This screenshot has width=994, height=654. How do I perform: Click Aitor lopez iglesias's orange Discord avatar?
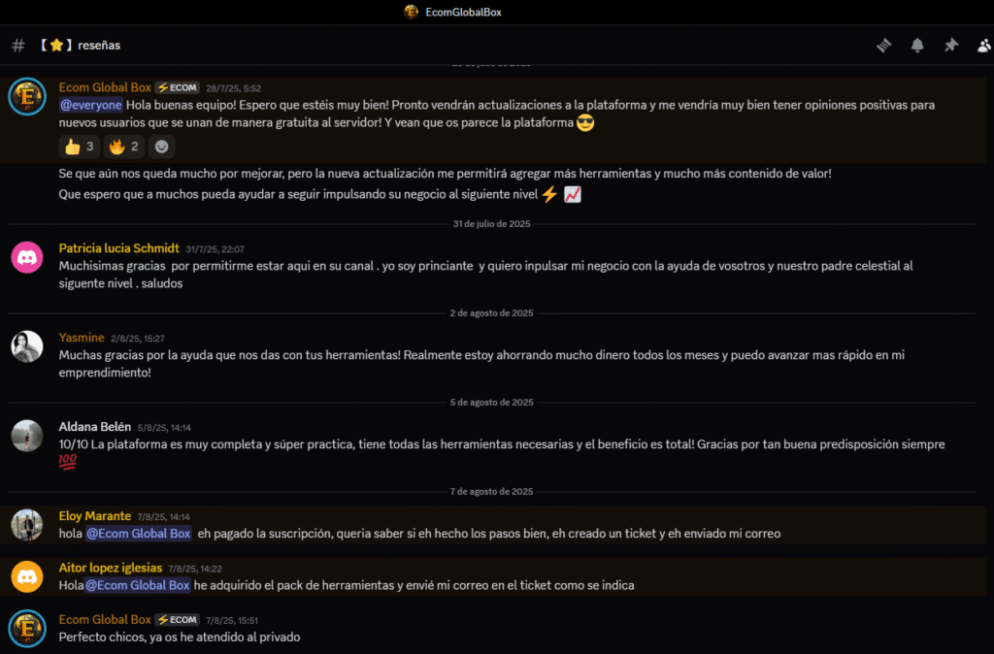(27, 576)
